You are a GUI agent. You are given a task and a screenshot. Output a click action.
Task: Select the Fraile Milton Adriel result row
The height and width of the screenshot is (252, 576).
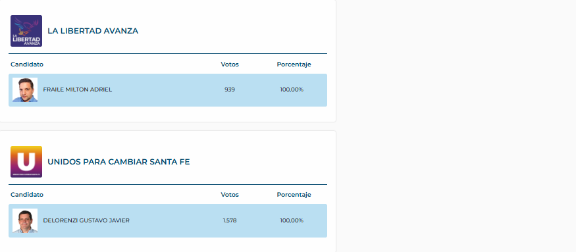pos(168,90)
